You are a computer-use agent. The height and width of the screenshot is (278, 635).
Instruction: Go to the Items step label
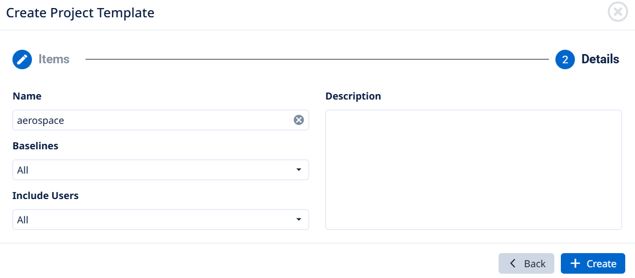[54, 59]
